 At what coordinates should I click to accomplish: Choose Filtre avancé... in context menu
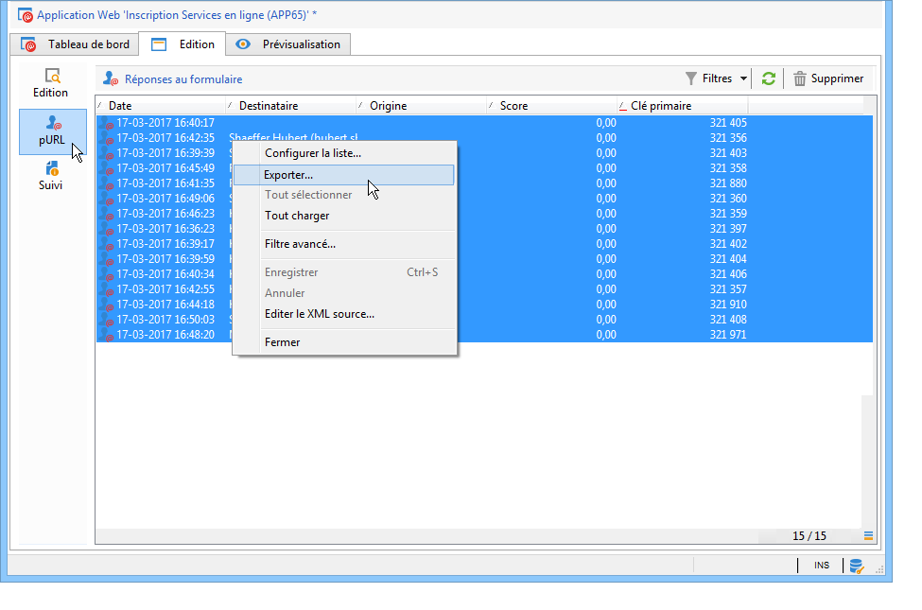tap(344, 244)
